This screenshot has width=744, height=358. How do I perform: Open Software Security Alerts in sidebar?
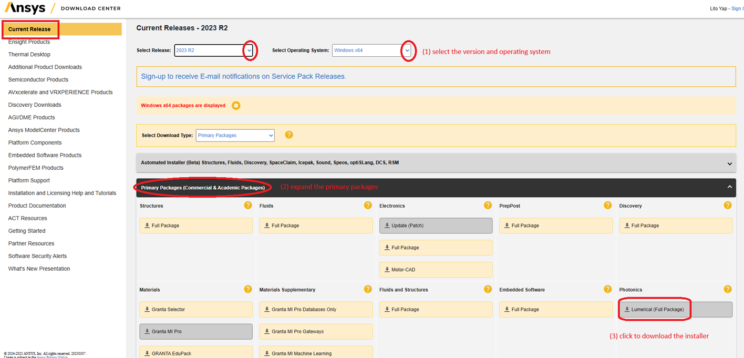[37, 256]
